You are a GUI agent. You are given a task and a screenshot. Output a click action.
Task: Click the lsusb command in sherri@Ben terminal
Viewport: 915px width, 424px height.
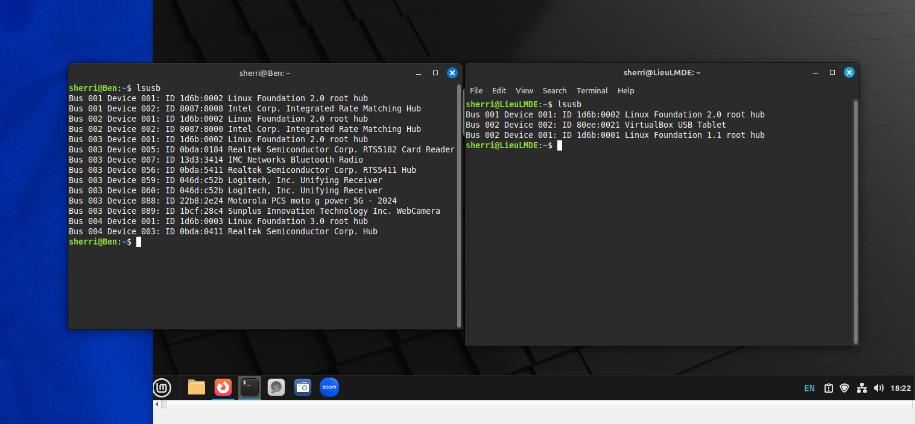coord(148,88)
